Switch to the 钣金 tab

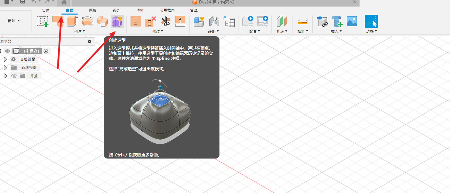117,10
